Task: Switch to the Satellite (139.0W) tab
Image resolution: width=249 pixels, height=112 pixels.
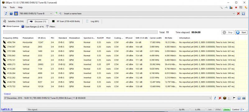Action: (14, 21)
